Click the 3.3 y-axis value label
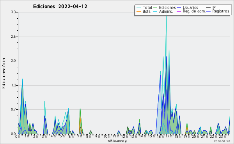The width and height of the screenshot is (234, 144). (x=13, y=12)
